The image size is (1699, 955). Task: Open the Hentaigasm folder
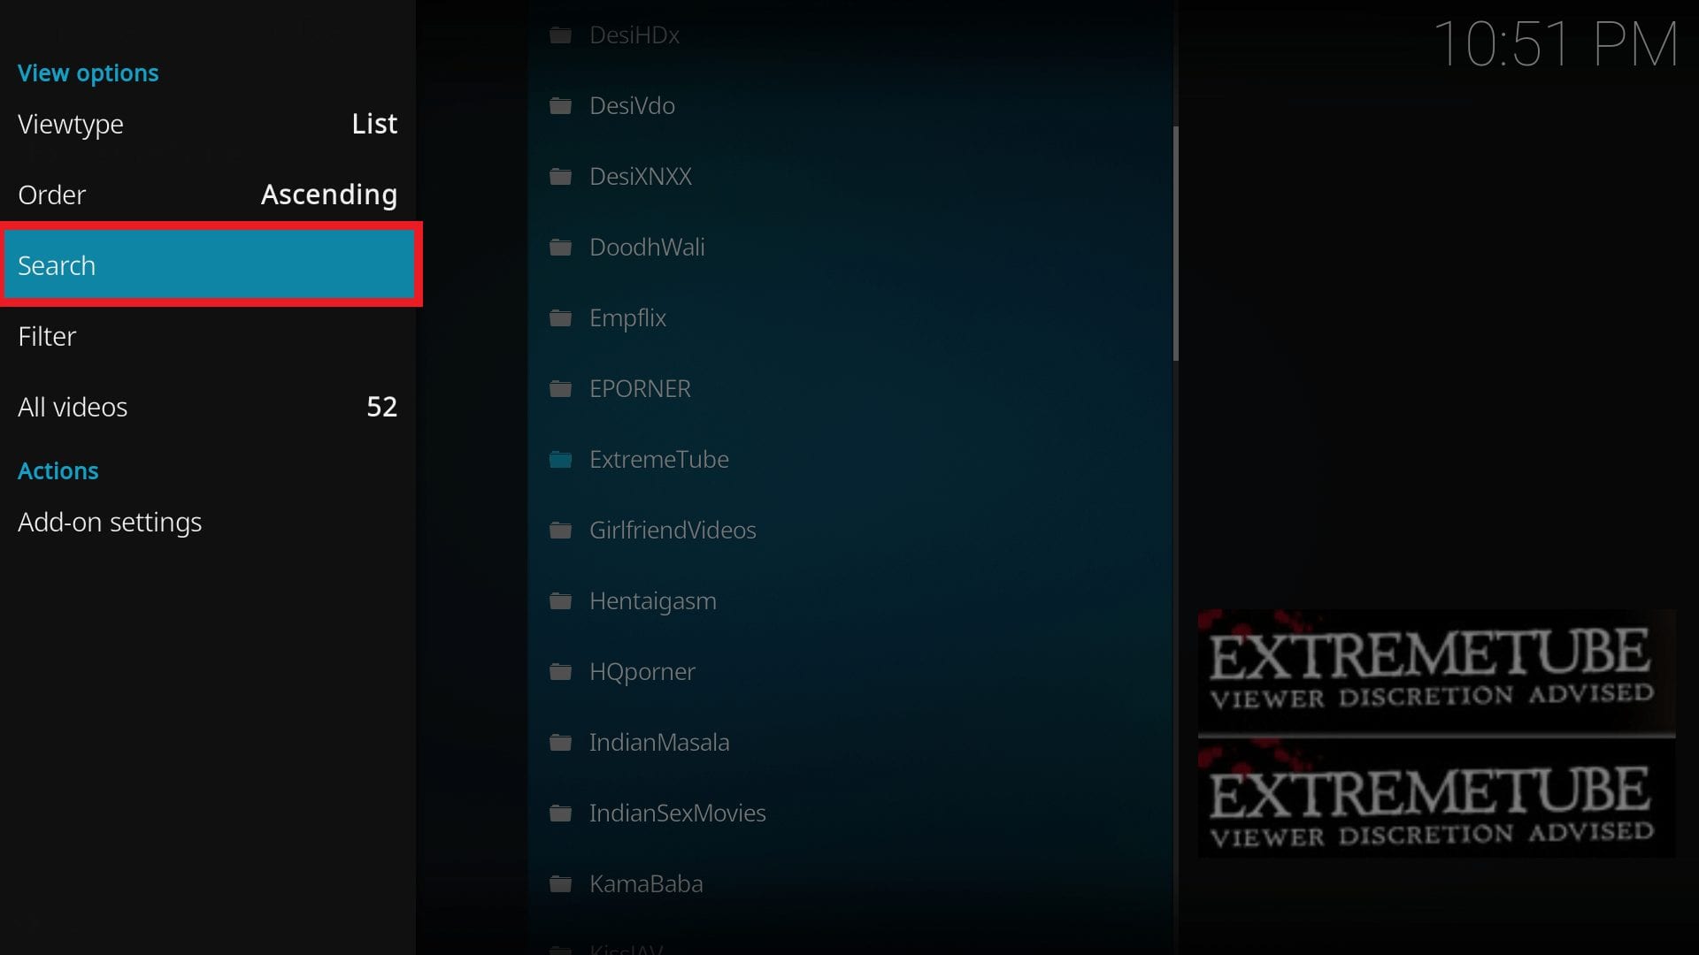(x=651, y=600)
